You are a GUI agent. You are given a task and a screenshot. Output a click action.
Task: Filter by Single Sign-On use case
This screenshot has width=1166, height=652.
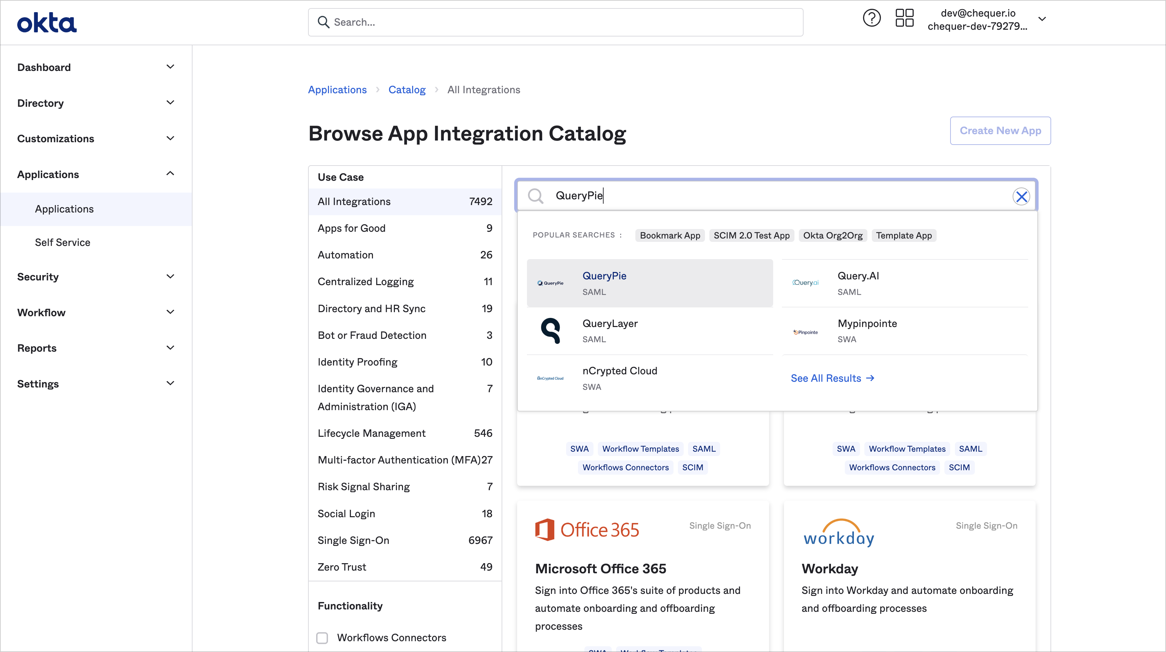coord(405,540)
